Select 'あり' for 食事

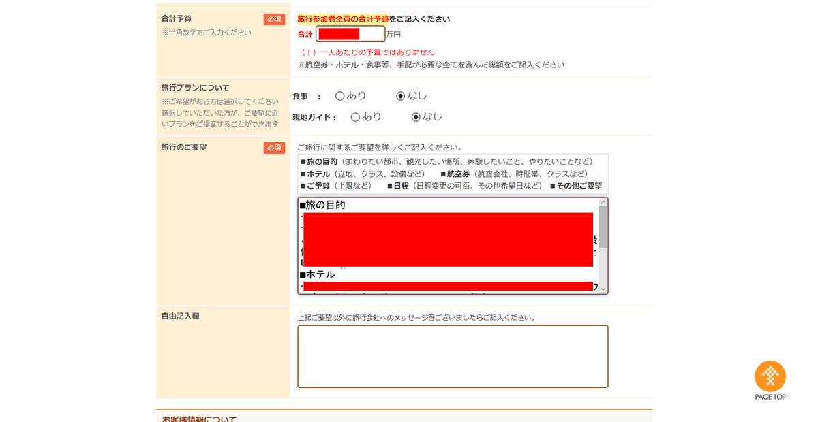click(340, 96)
